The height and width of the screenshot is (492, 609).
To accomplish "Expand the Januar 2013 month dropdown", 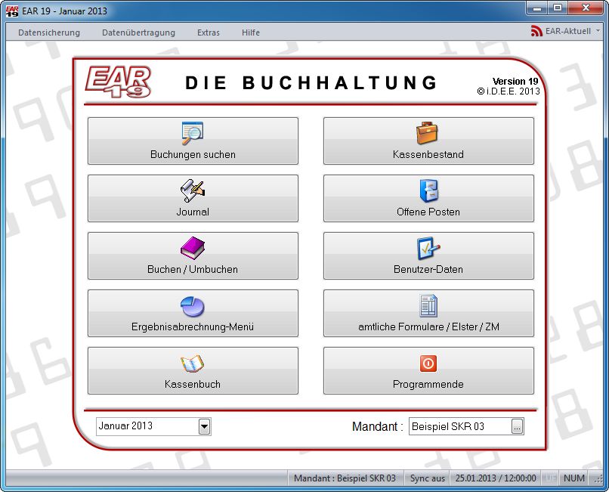I will pos(204,426).
